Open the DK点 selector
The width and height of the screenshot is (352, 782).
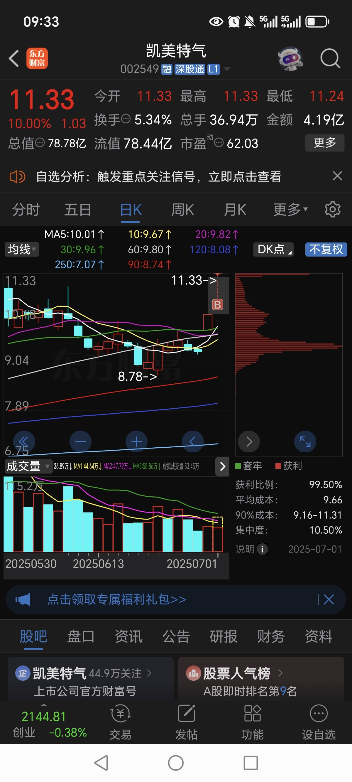pos(273,249)
